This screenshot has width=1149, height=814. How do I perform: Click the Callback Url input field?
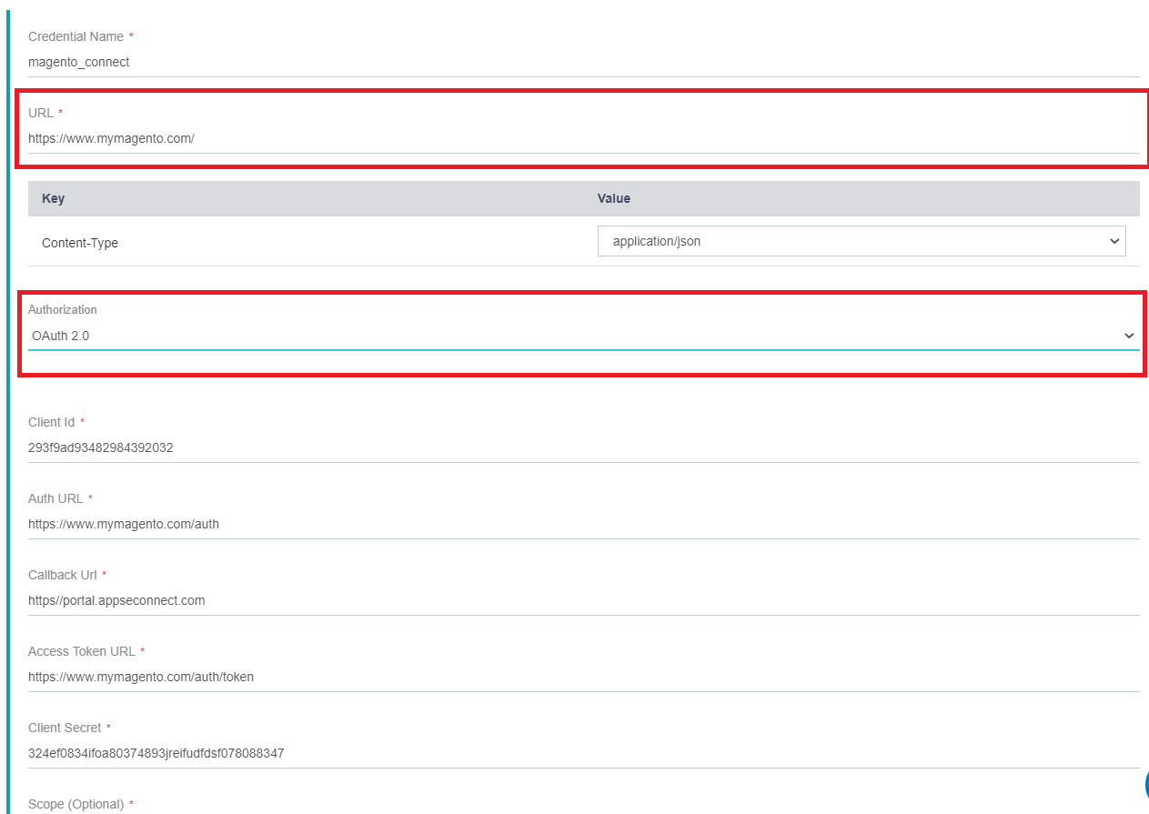tap(583, 601)
